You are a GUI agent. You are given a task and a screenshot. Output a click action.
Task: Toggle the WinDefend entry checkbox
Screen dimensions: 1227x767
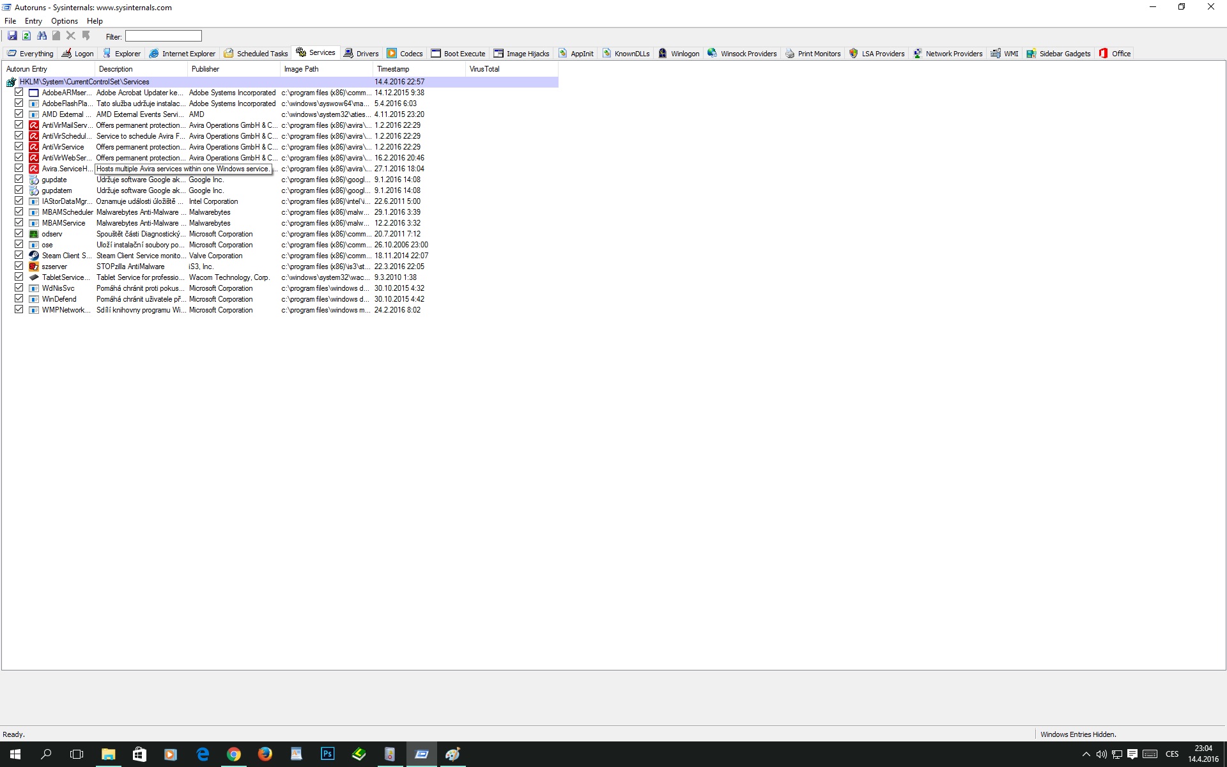(x=19, y=299)
